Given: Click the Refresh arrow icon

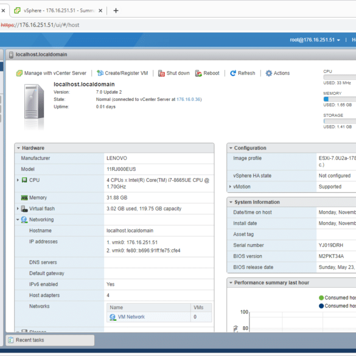Looking at the screenshot, I should coord(233,73).
